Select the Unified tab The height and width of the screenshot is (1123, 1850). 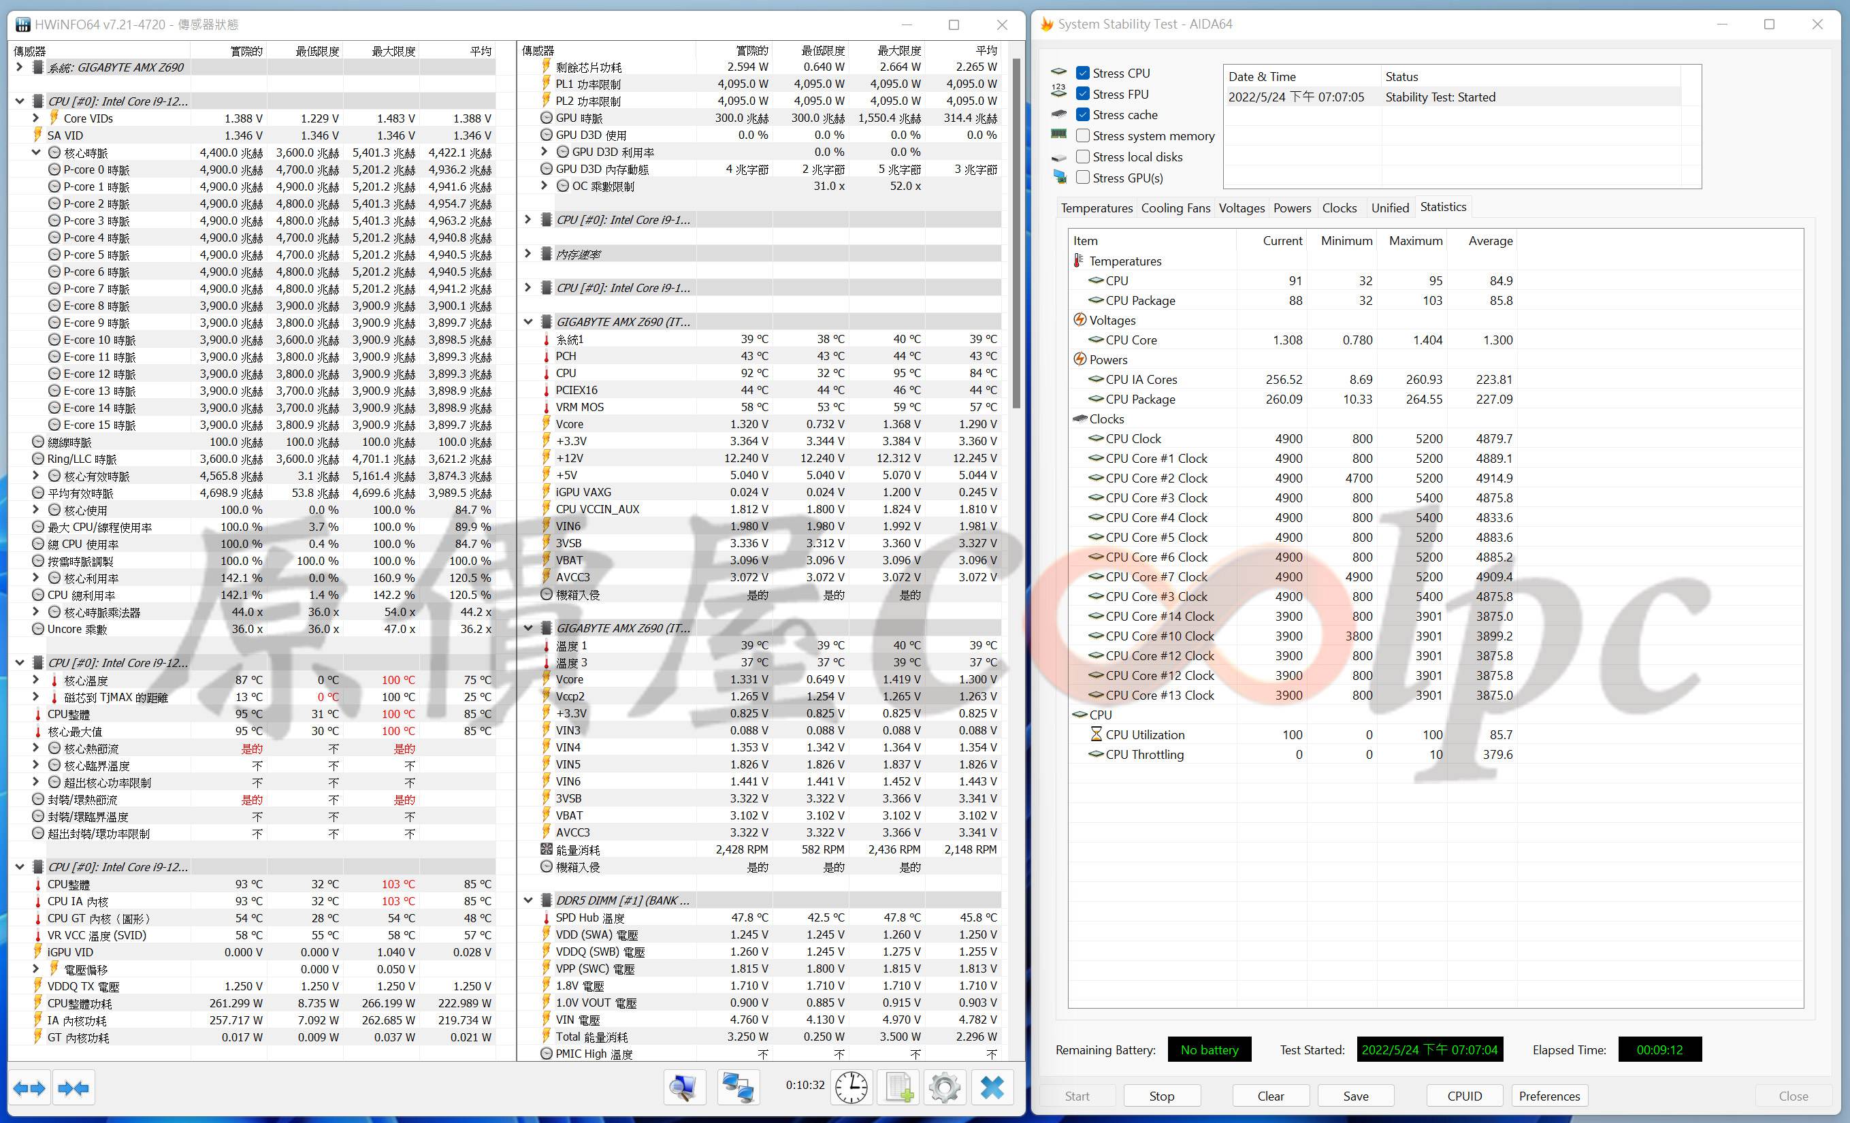(x=1390, y=208)
